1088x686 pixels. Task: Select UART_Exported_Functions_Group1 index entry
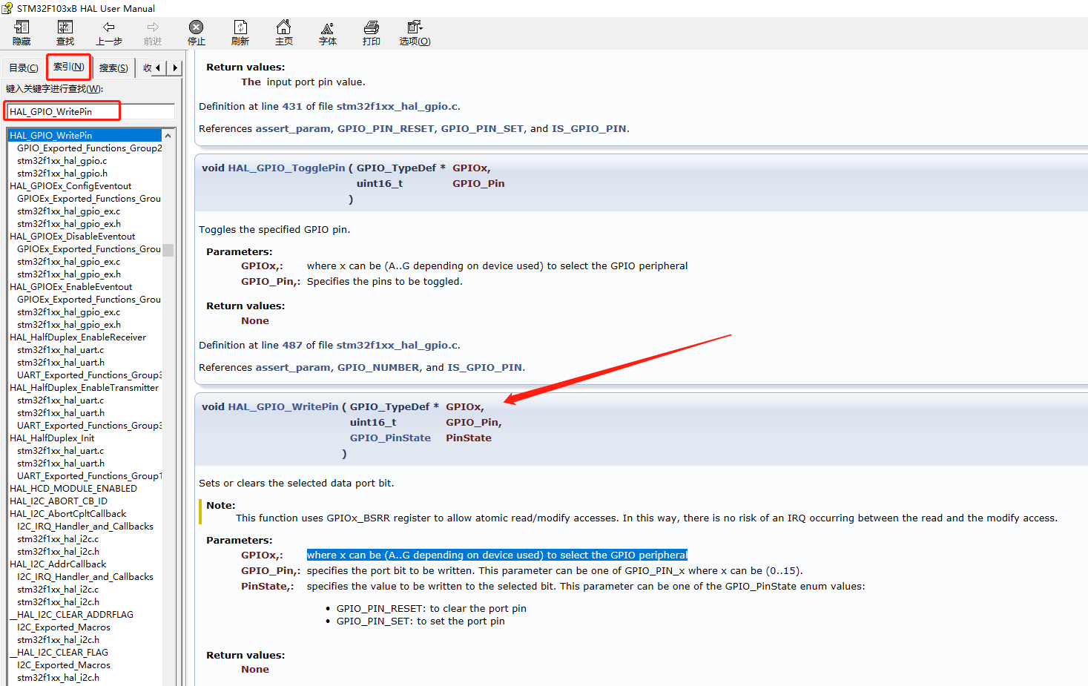[89, 475]
